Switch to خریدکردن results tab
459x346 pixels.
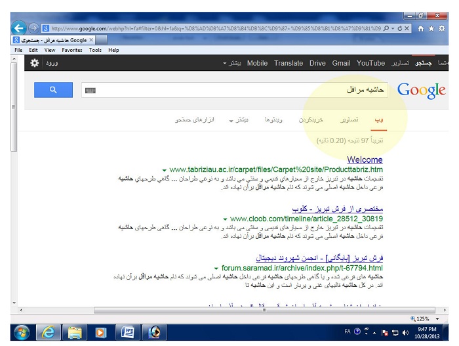click(311, 120)
